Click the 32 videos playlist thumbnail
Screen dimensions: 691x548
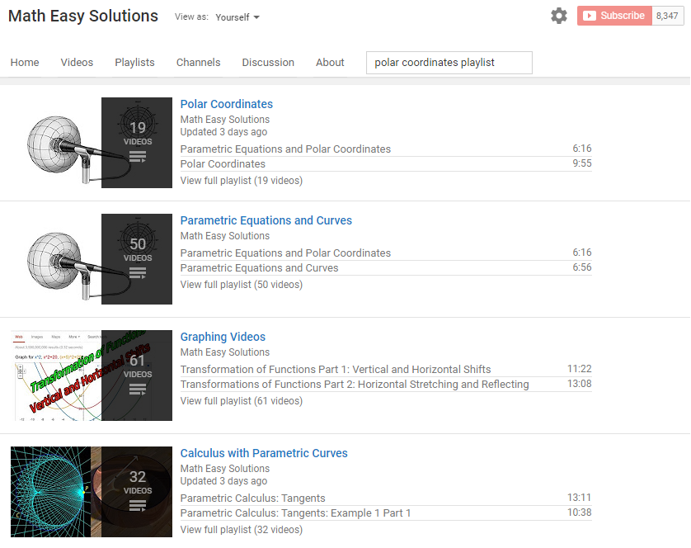92,492
